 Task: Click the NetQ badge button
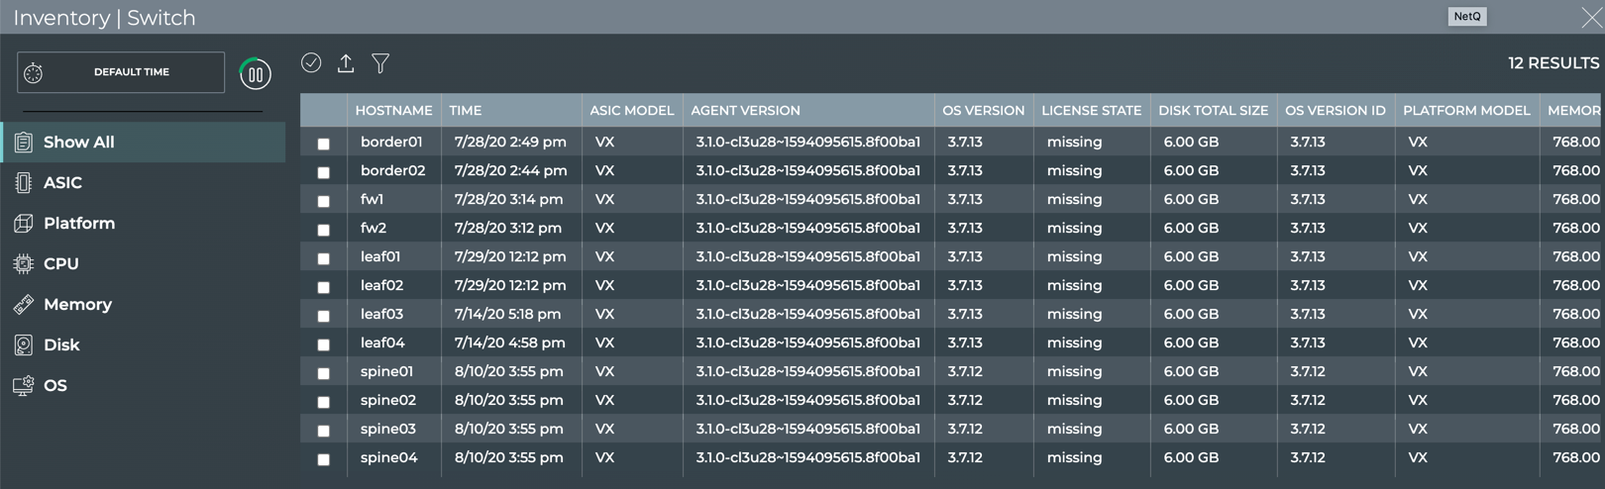pos(1466,17)
